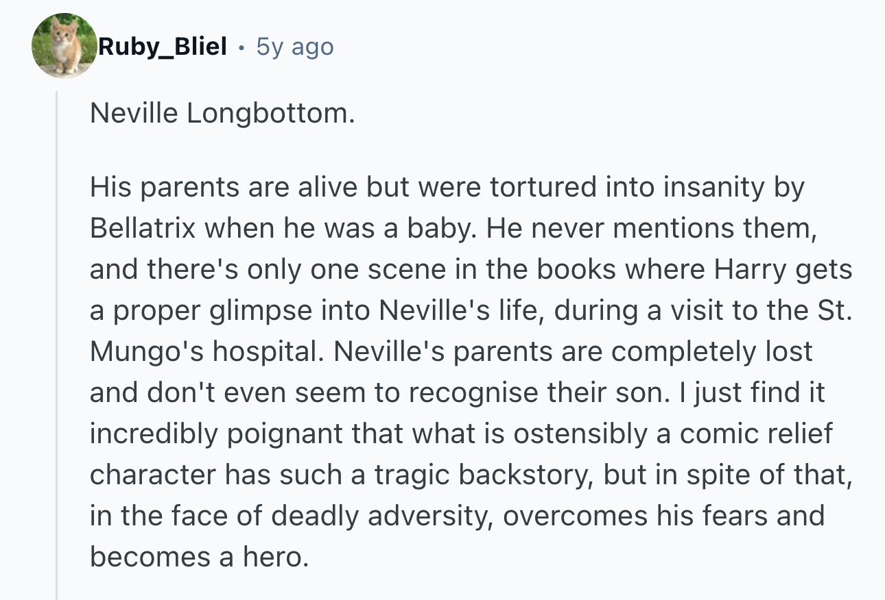Screen dimensions: 885x600
Task: Open Ruby_Bliel's kitten avatar
Action: coord(64,45)
